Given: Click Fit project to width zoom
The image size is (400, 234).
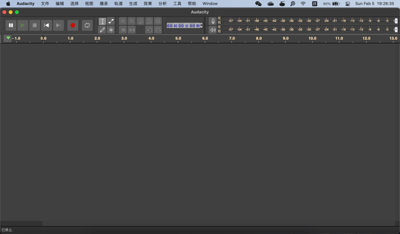Looking at the screenshot, I should [x=149, y=21].
